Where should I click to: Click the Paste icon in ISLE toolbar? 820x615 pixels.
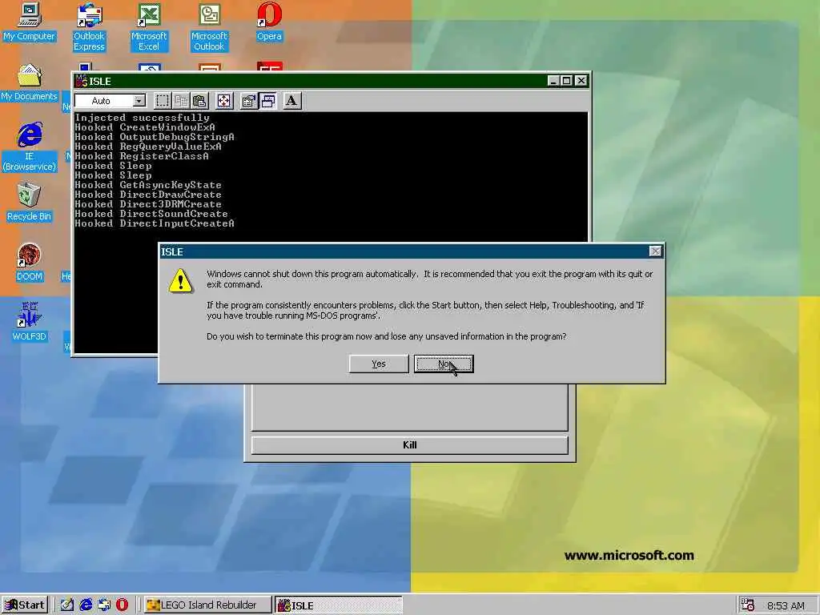pyautogui.click(x=199, y=100)
